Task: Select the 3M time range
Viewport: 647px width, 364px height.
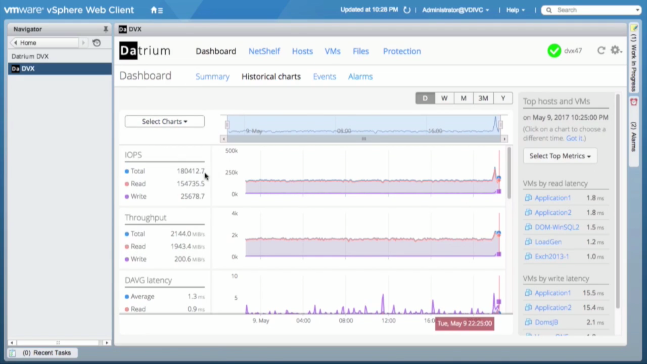Action: pos(483,98)
